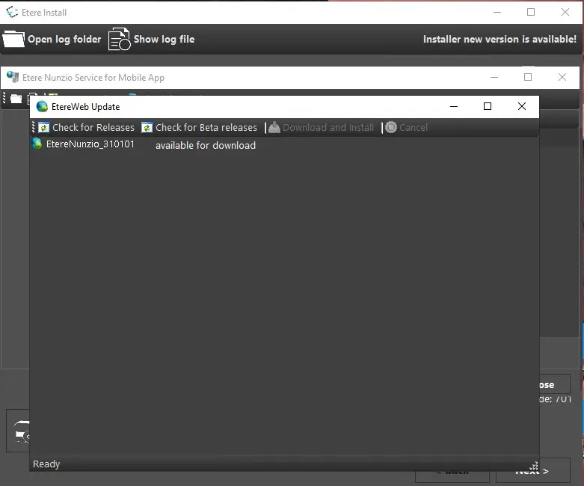Image resolution: width=584 pixels, height=486 pixels.
Task: Click folder icon in Etere Nunzio Service toolbar
Action: (x=16, y=99)
